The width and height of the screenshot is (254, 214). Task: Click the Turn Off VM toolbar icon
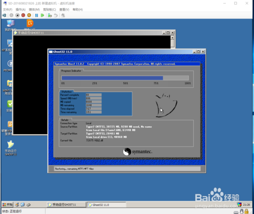tap(17, 15)
